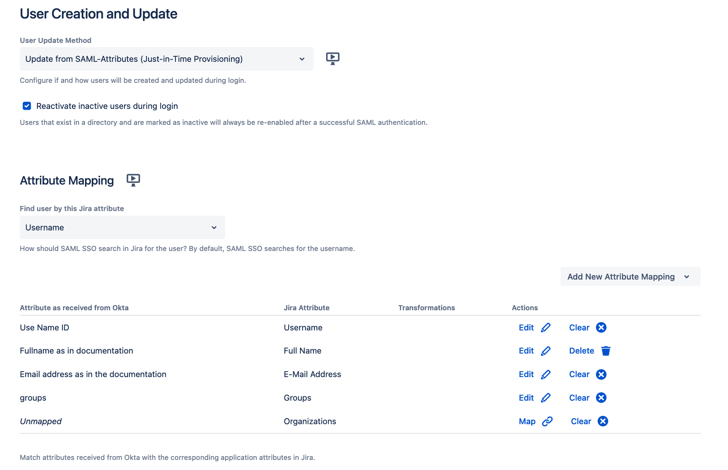Screen dimensions: 728x470
Task: Click video tutorial icon next to Attribute Mapping
Action: click(x=133, y=180)
